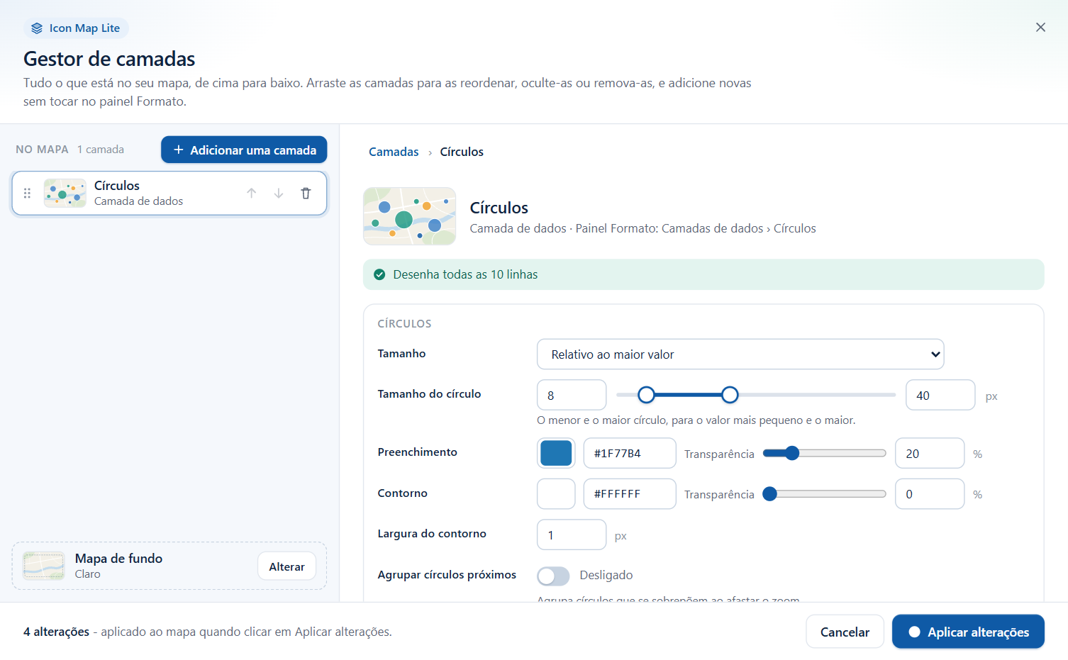Edit the minimum circle size field 8
This screenshot has height=660, width=1068.
[572, 395]
